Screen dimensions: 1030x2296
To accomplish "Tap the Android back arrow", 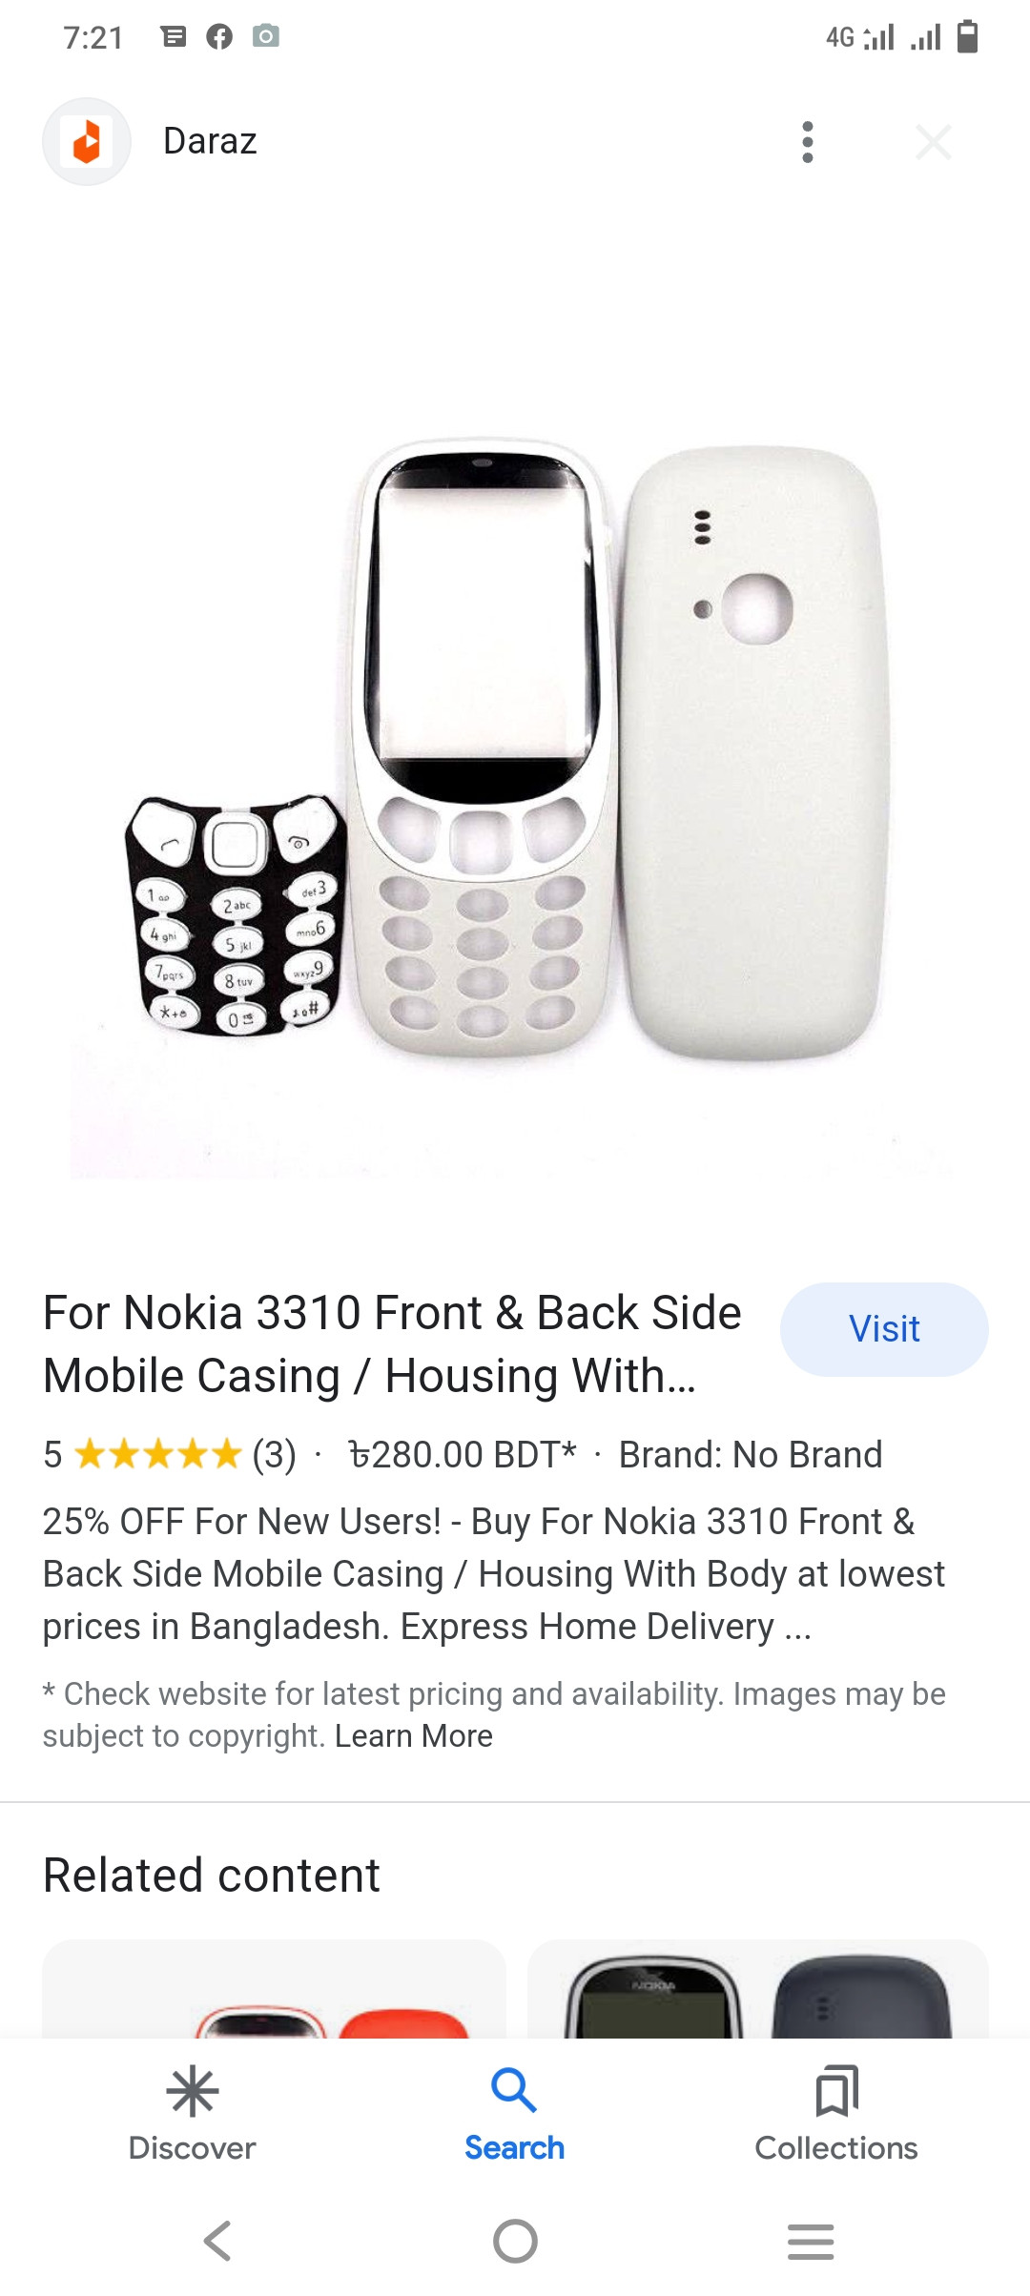I will pos(217,2241).
